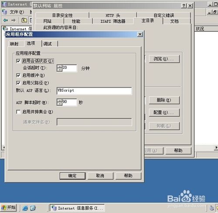Toggle 启用父路径 checkbox
Image resolution: width=218 pixels, height=213 pixels.
point(18,83)
